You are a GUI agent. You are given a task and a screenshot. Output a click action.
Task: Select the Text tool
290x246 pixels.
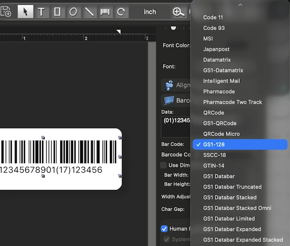pos(41,12)
